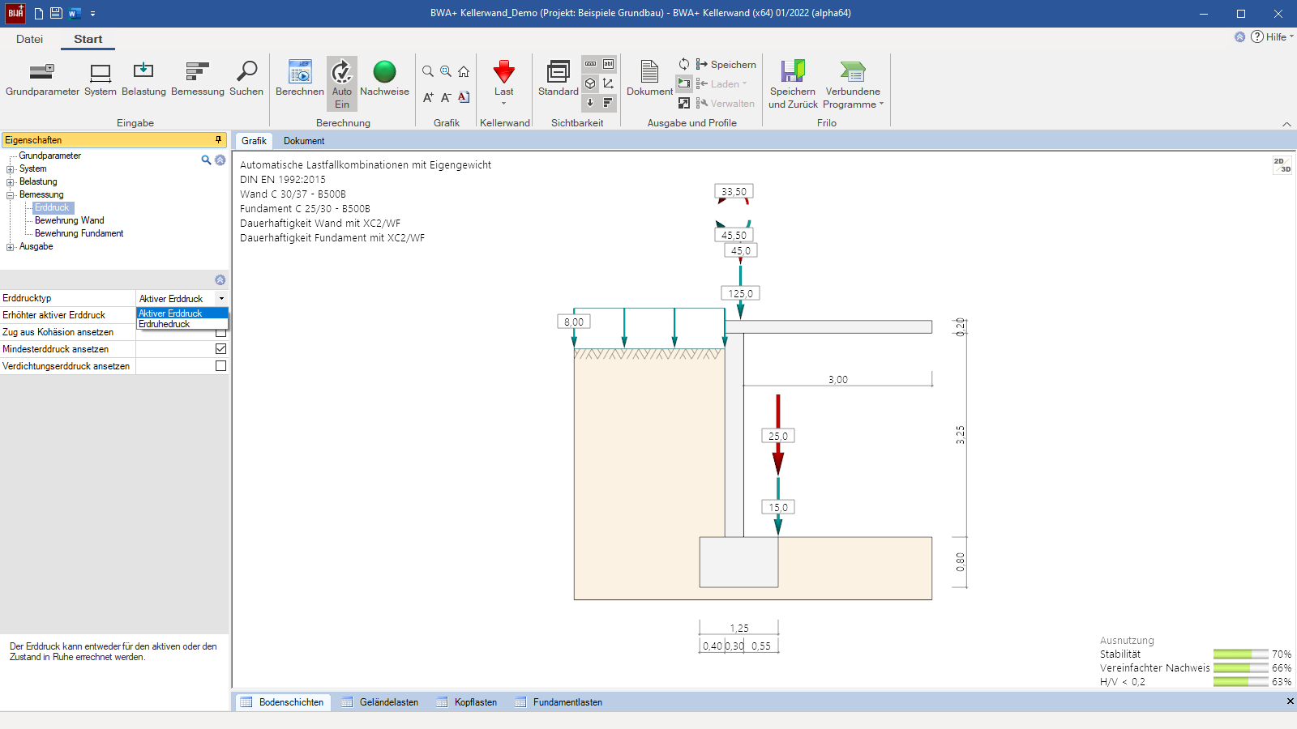Toggle down-arrow load visibility icon

(x=590, y=103)
